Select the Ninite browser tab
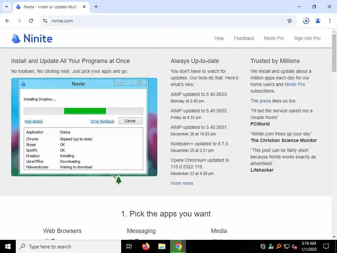337x253 pixels. (51, 7)
